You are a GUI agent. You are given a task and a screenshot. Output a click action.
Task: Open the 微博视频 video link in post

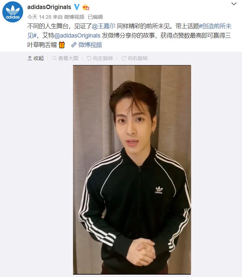coord(90,45)
